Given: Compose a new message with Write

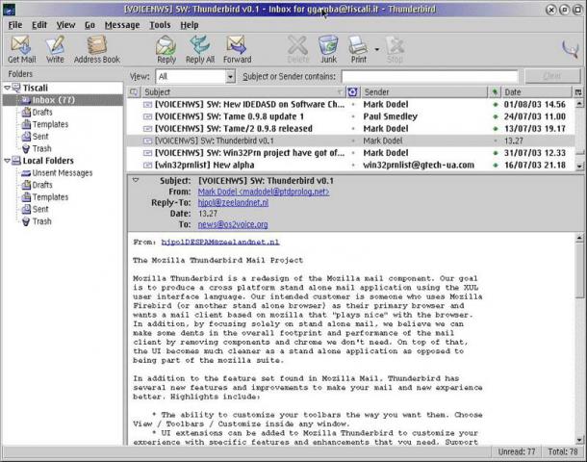Looking at the screenshot, I should 55,49.
